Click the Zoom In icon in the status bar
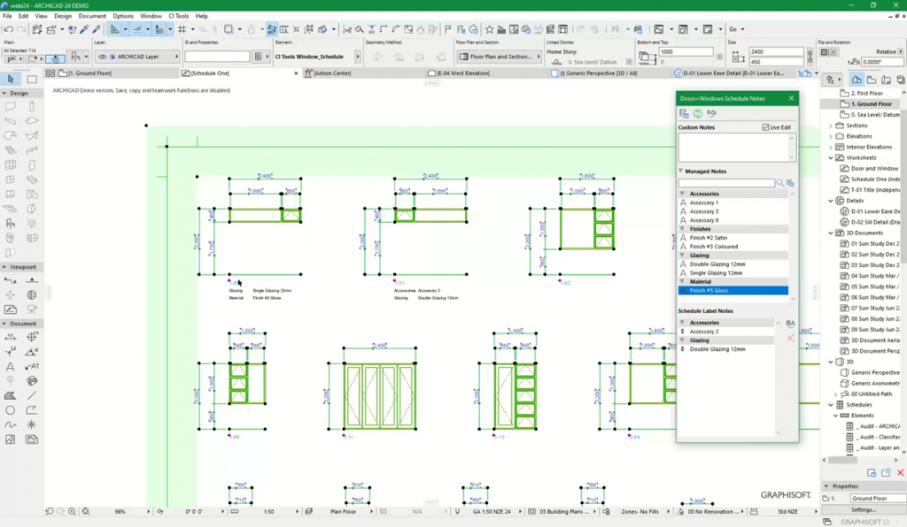The image size is (907, 527). click(73, 511)
